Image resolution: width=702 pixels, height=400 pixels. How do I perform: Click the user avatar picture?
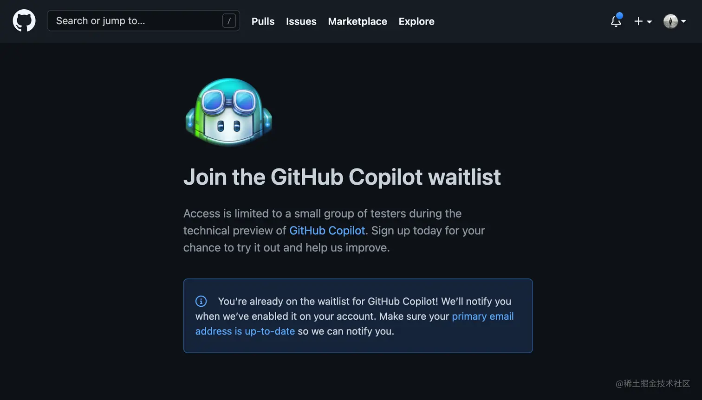[670, 21]
